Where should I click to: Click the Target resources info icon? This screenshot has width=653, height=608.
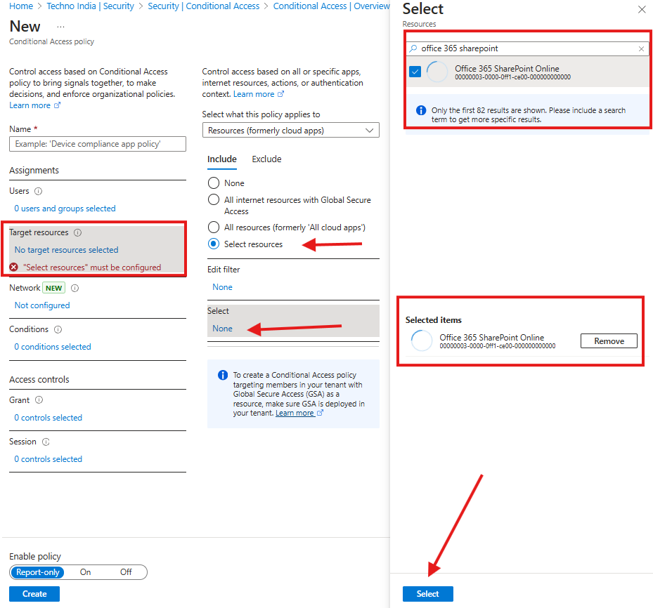click(x=77, y=232)
